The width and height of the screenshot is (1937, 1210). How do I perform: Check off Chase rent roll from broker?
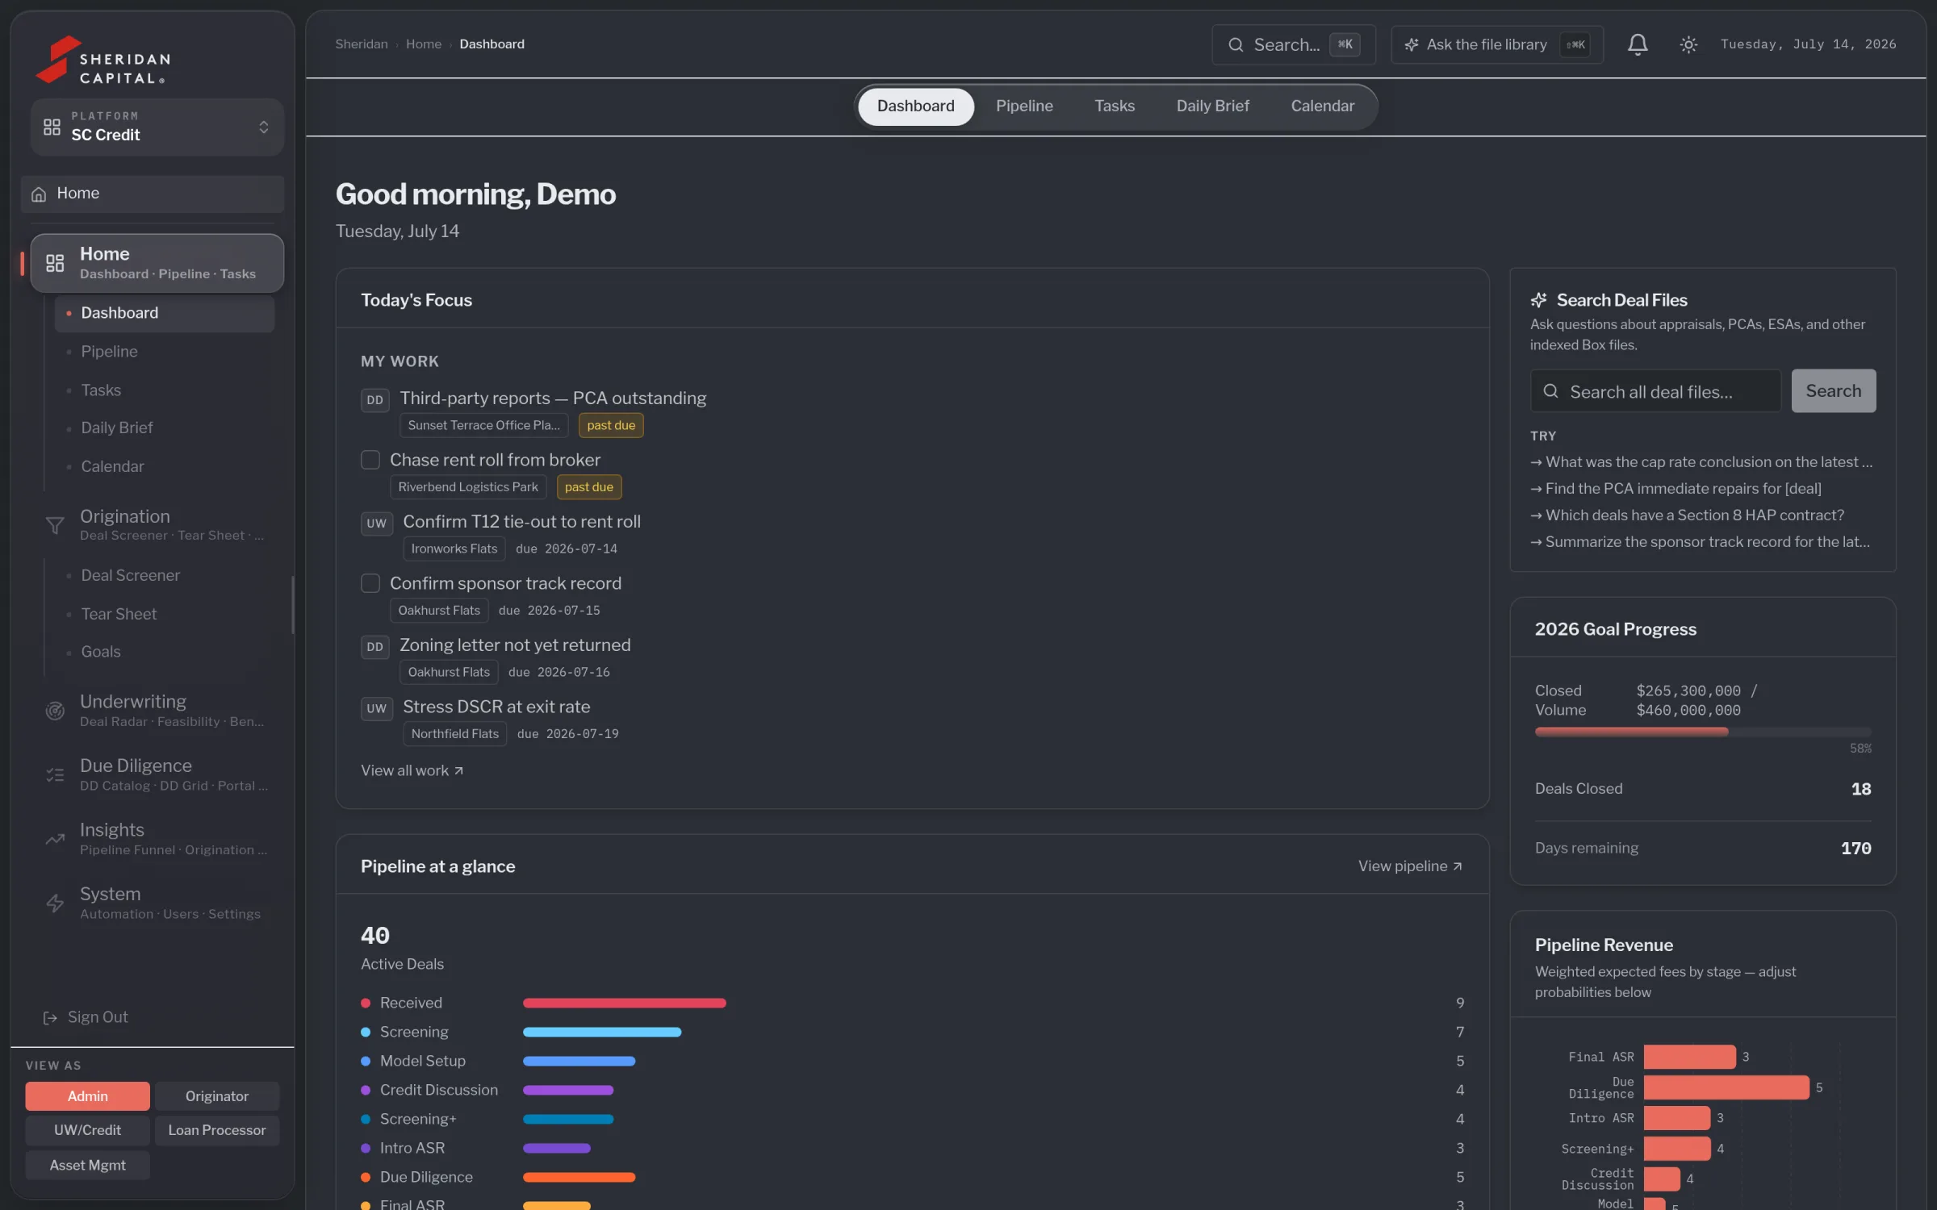click(370, 460)
